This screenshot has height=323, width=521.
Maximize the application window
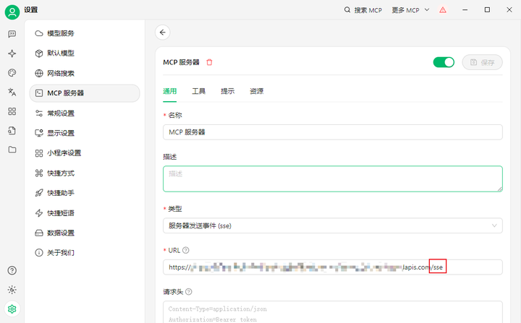click(x=487, y=10)
